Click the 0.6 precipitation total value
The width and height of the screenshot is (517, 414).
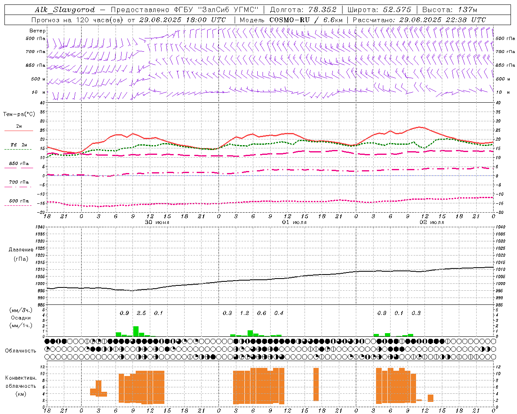point(262,313)
